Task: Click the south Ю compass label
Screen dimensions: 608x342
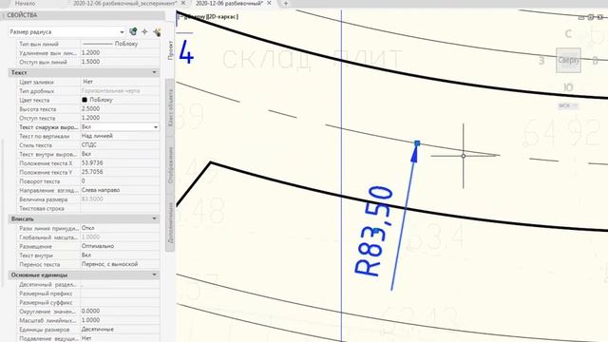Action: [568, 87]
